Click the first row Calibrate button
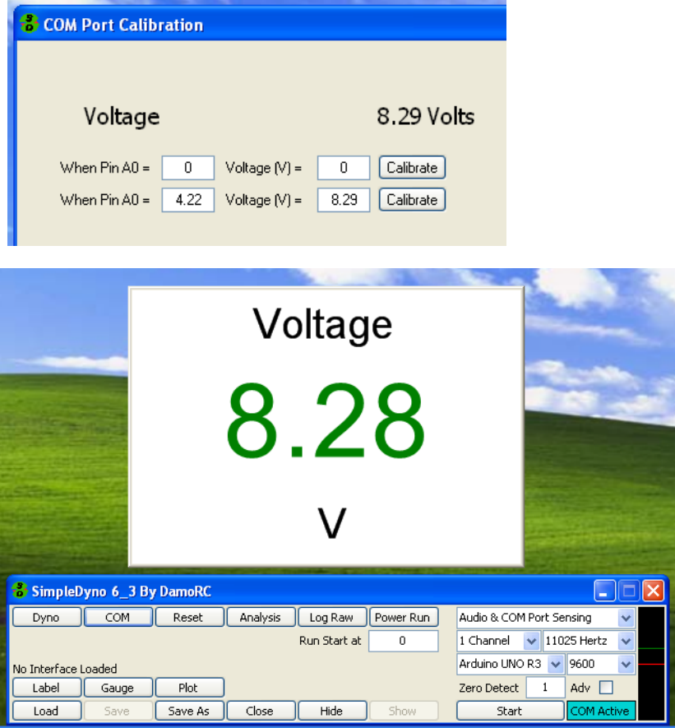Image resolution: width=675 pixels, height=728 pixels. tap(412, 168)
